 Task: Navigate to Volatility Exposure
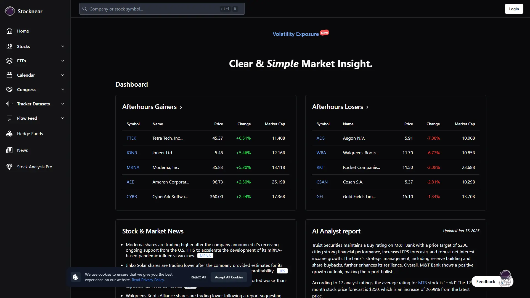(295, 34)
